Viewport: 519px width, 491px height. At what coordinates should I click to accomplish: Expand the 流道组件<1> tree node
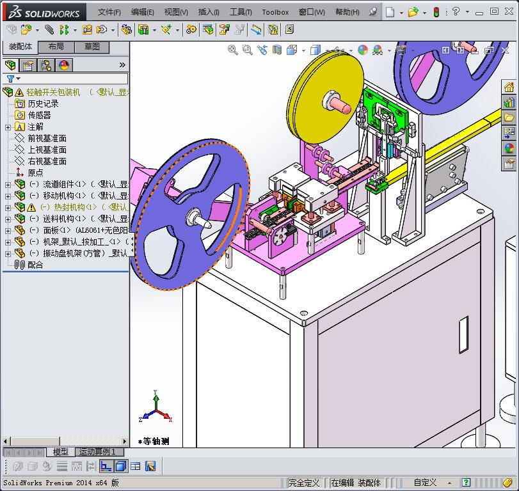click(8, 185)
